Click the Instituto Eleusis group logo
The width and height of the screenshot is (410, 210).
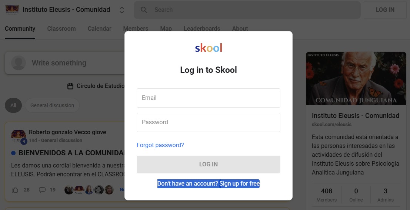[12, 10]
